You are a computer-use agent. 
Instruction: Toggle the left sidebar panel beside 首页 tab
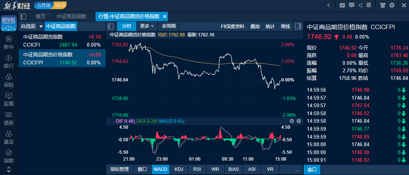pos(24,16)
